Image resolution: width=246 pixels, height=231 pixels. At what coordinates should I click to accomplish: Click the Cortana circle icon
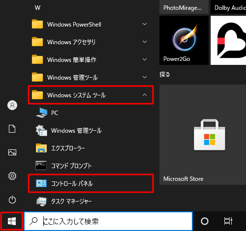pyautogui.click(x=205, y=221)
